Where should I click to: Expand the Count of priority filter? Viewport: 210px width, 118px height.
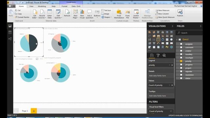click(x=171, y=111)
